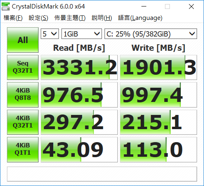Open the test size dropdown showing 1GiB
This screenshot has height=186, width=204.
coord(82,34)
